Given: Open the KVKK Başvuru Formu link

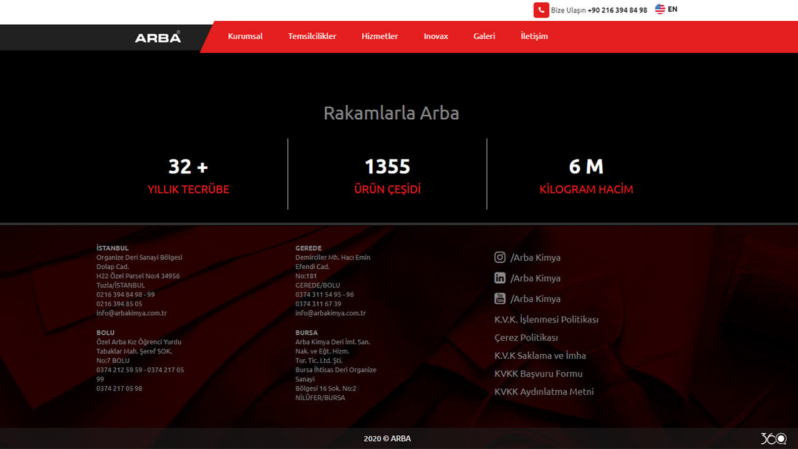Looking at the screenshot, I should [x=539, y=374].
